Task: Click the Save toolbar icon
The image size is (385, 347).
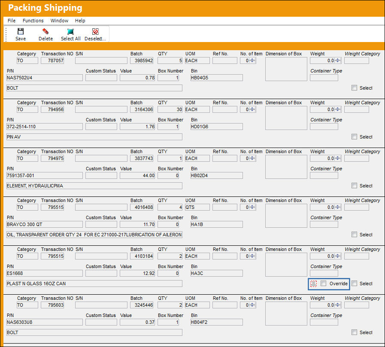Action: [x=20, y=31]
